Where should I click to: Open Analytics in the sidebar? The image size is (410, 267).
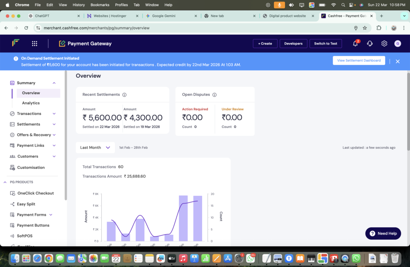[31, 103]
